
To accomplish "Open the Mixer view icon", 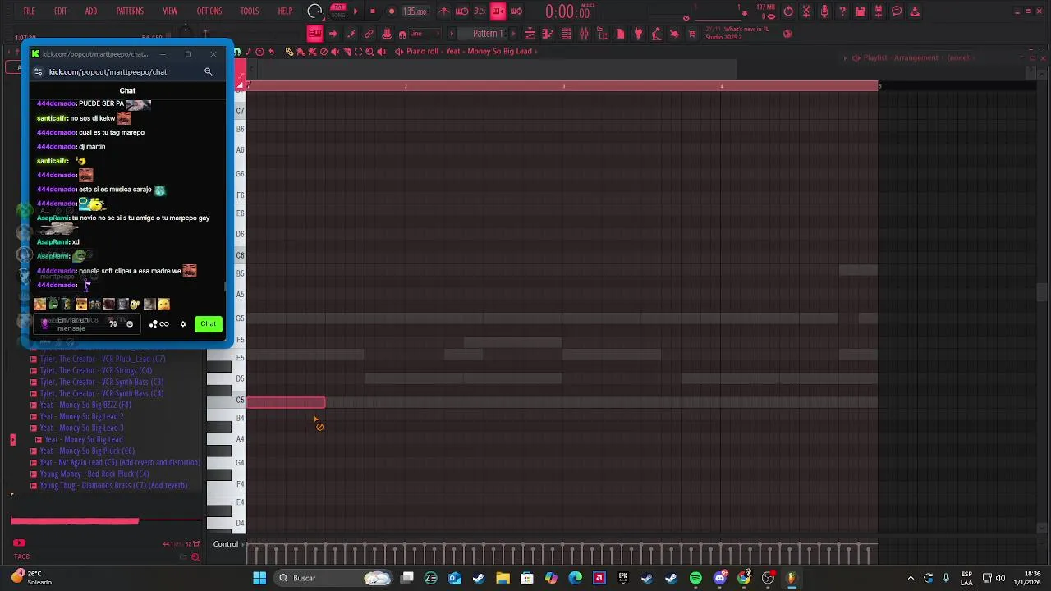I will pyautogui.click(x=584, y=34).
